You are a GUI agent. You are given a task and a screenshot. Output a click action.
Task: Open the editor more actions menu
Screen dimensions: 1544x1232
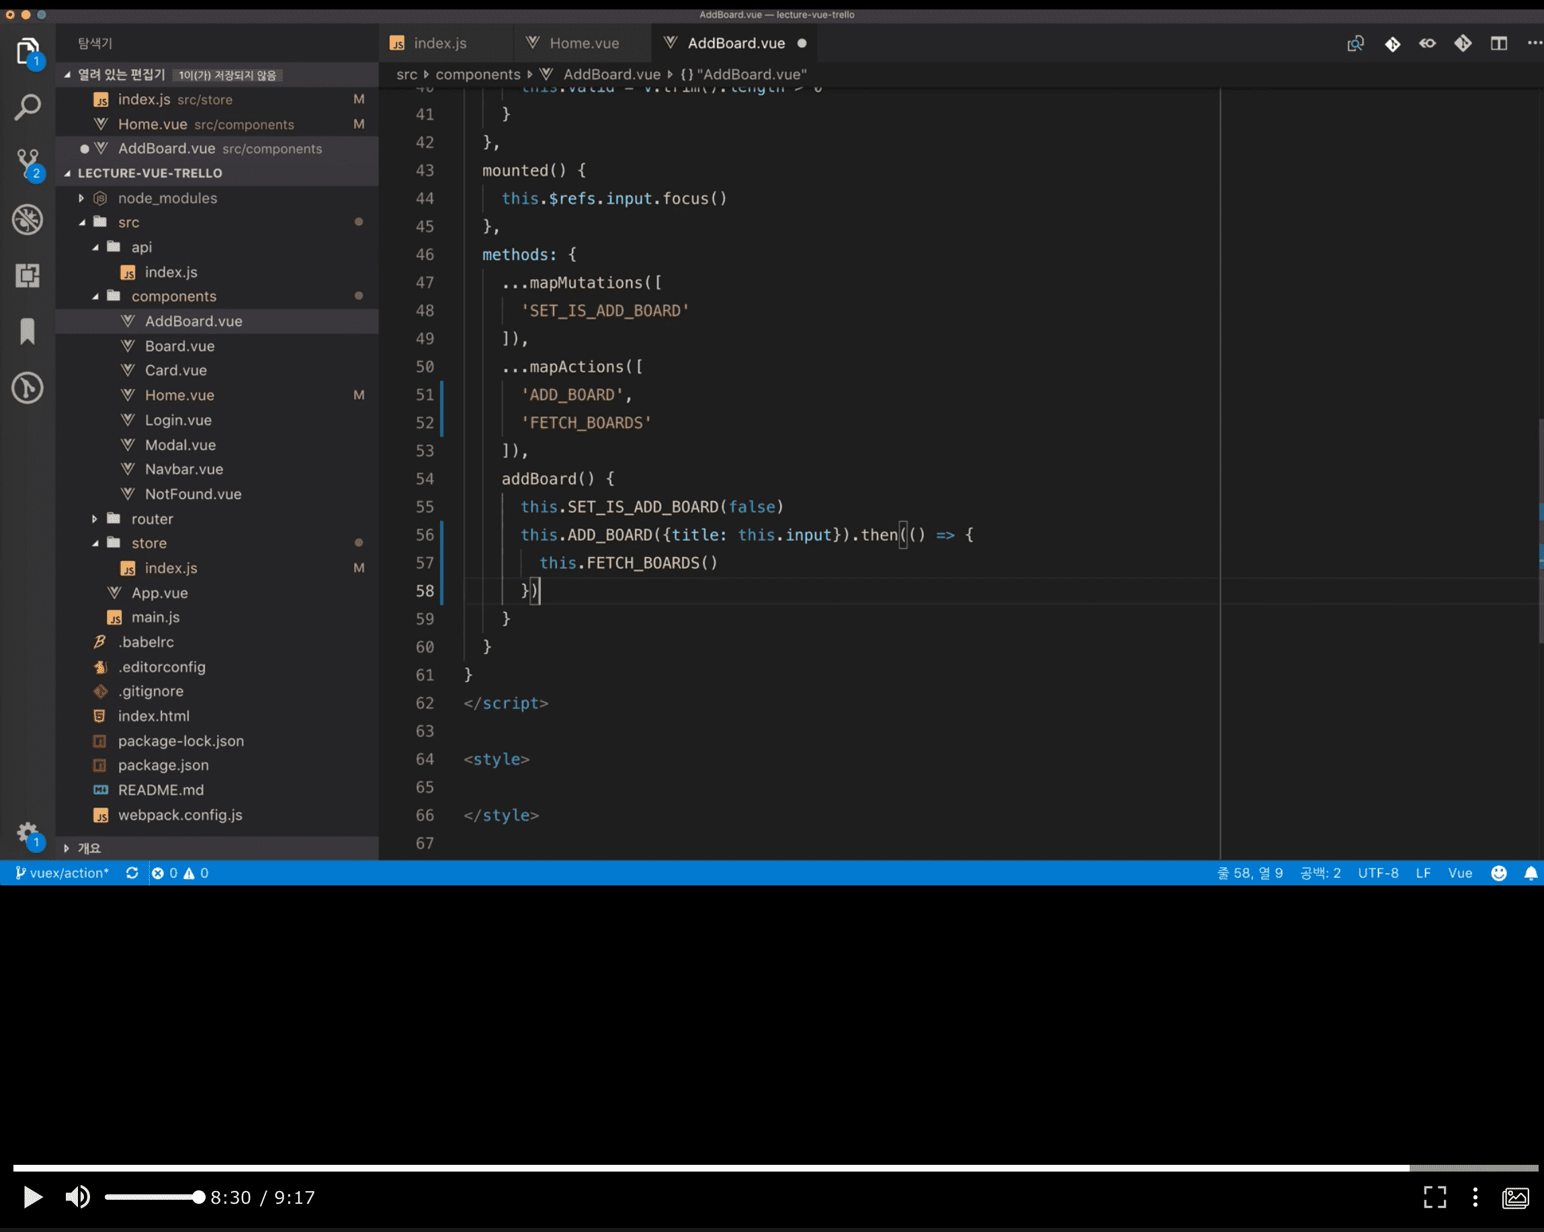[1534, 44]
